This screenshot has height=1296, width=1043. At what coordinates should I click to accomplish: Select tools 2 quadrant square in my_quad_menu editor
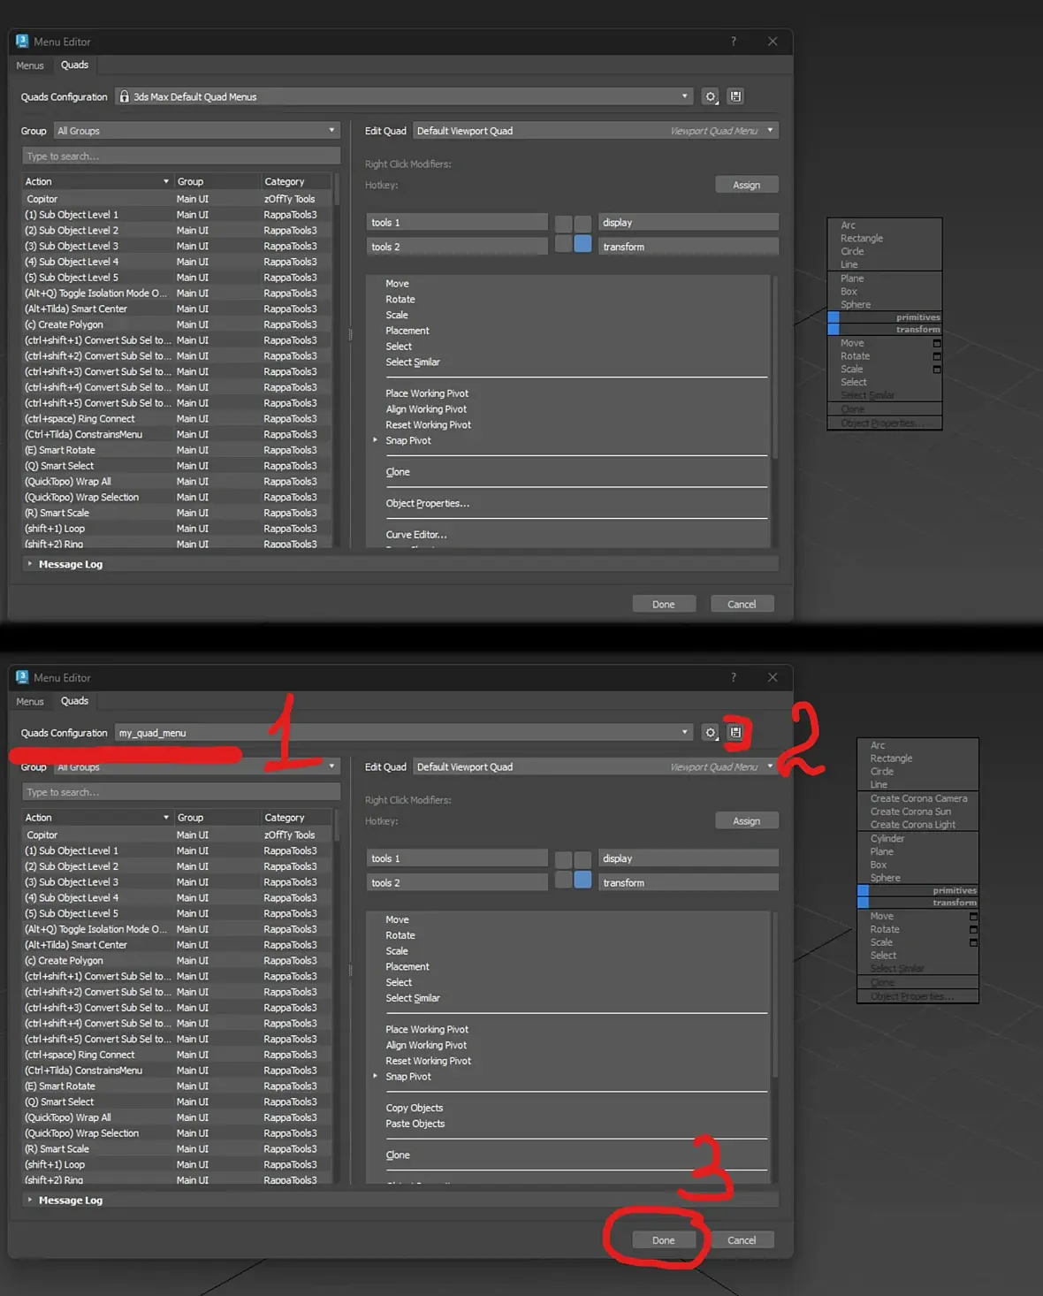point(563,880)
